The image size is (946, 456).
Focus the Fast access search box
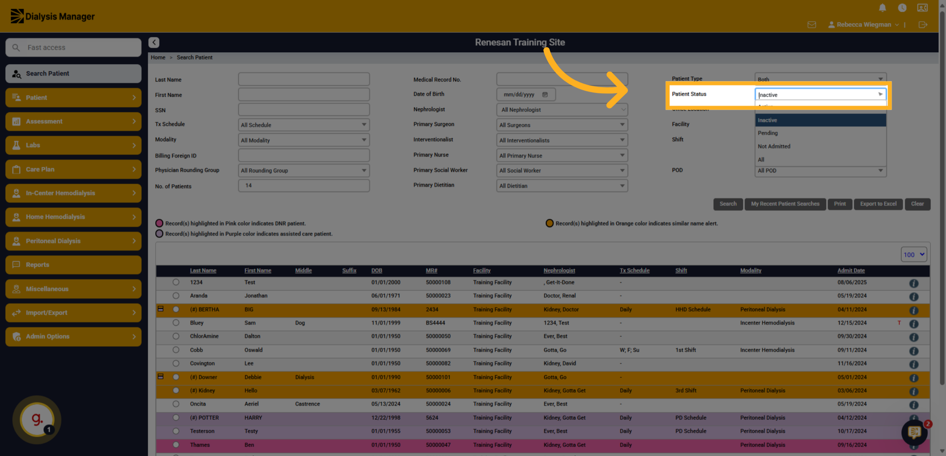point(73,48)
